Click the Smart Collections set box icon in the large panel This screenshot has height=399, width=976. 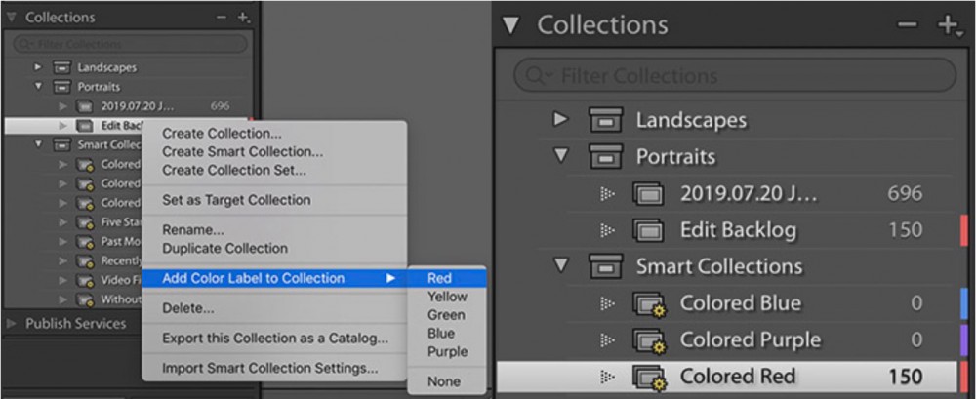[606, 266]
